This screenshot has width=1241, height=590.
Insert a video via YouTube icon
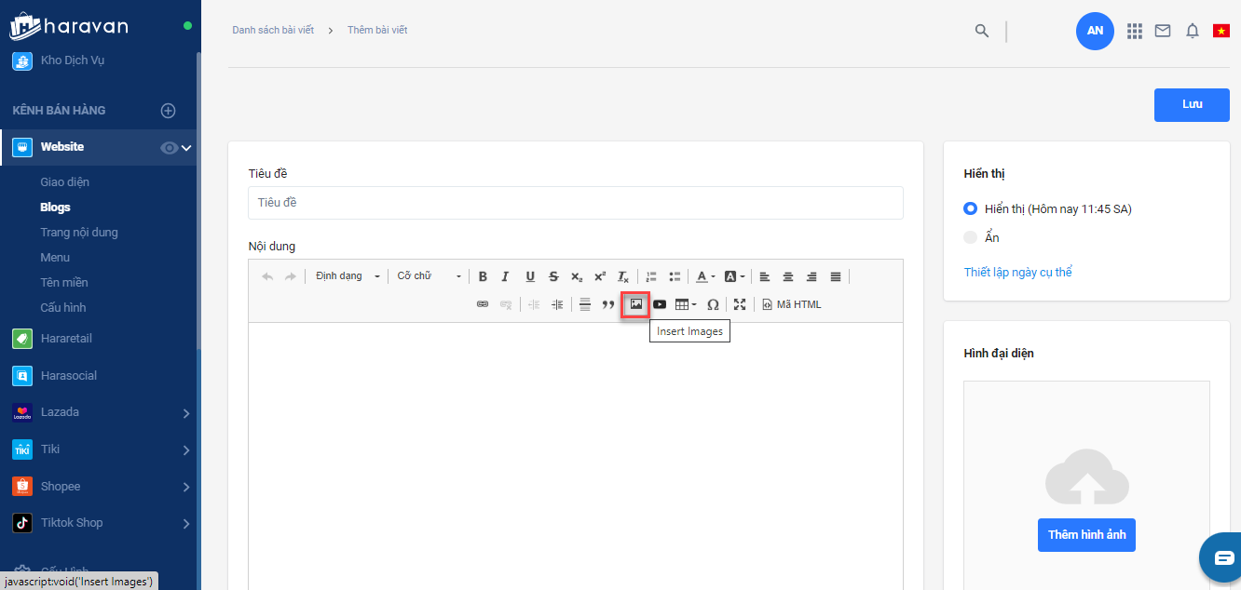pyautogui.click(x=660, y=304)
